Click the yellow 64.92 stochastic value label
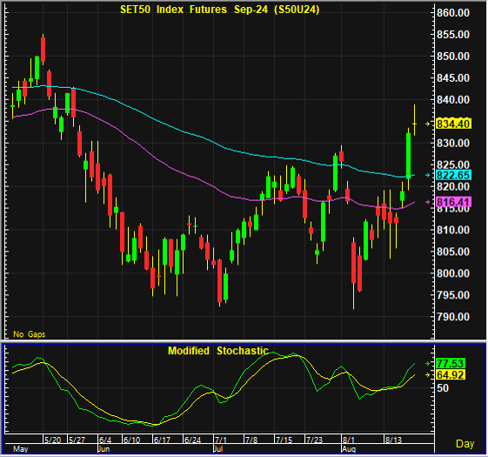488x457 pixels. click(451, 375)
